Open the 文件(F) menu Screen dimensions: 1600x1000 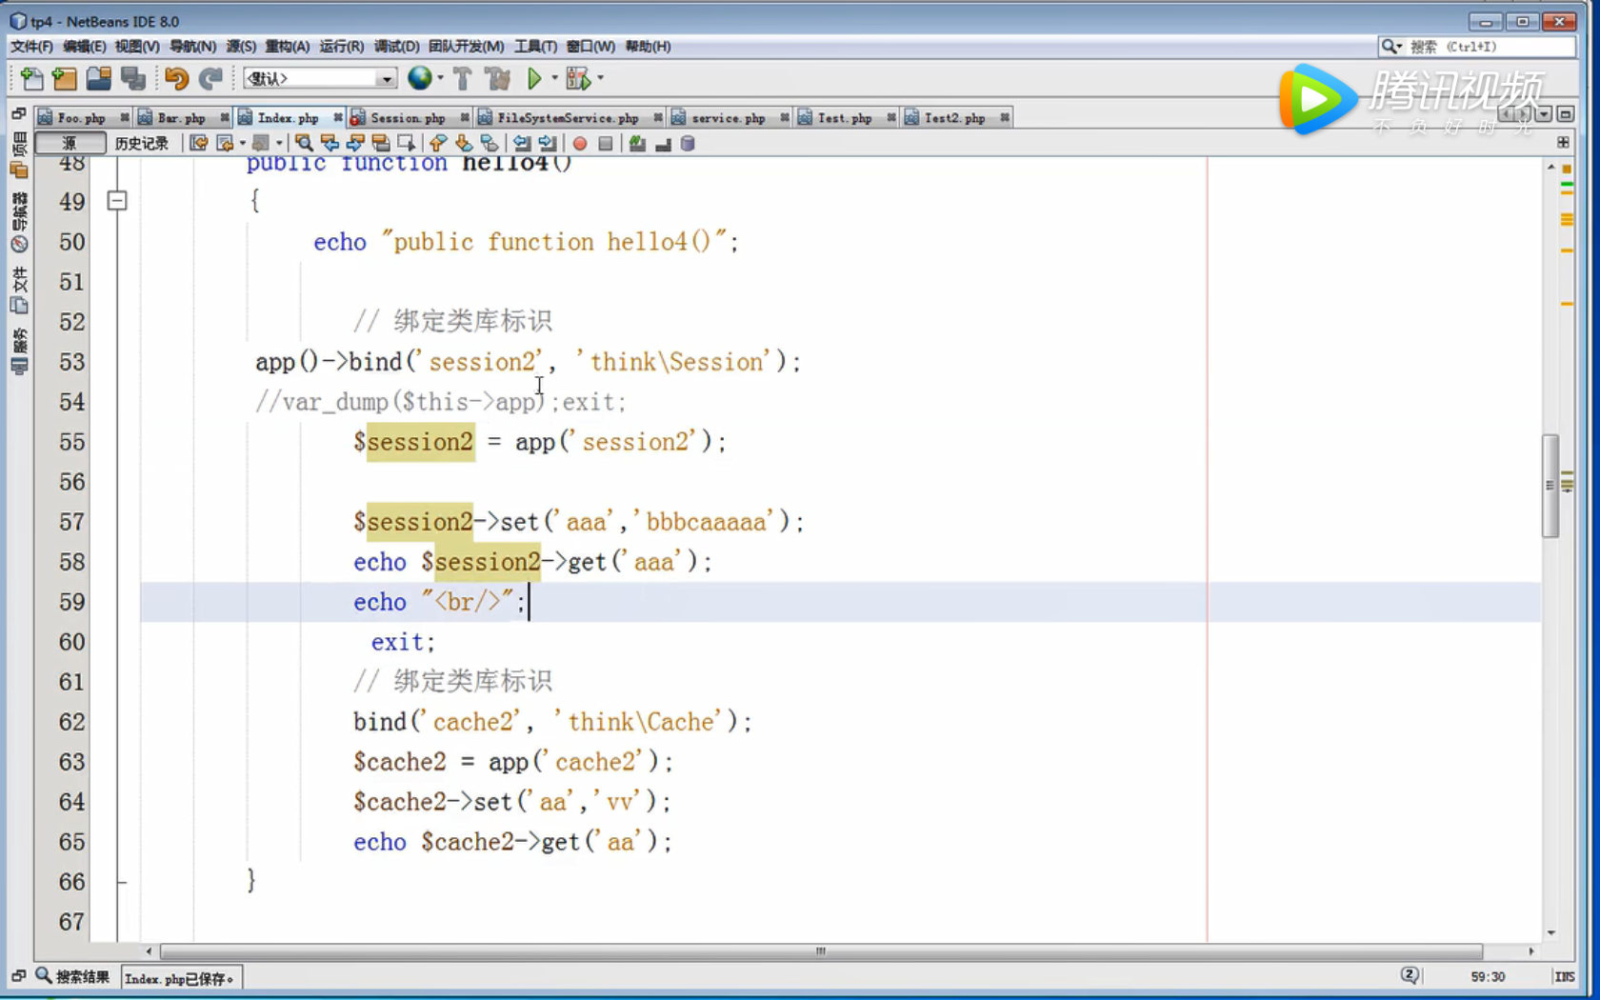click(31, 46)
